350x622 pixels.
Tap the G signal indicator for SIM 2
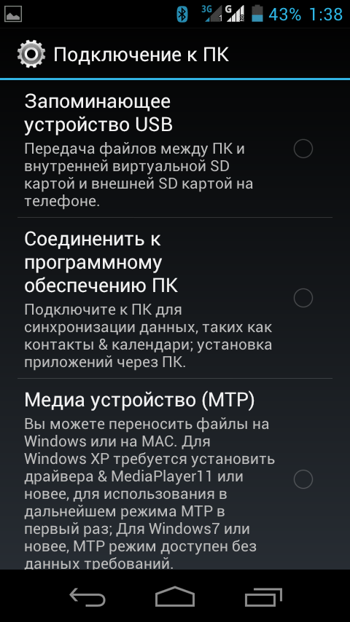point(235,14)
